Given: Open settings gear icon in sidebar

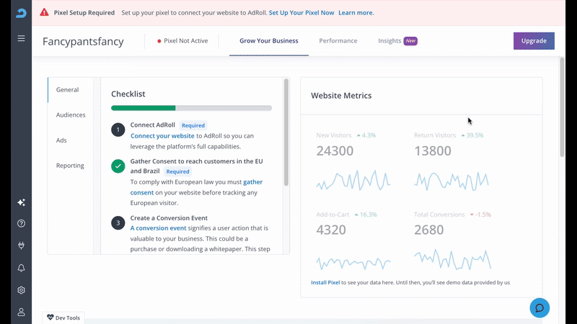Looking at the screenshot, I should click(x=21, y=290).
